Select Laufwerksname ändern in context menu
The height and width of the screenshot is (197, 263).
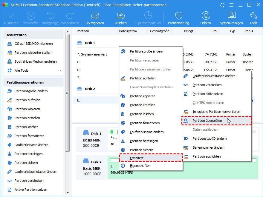coord(151,132)
